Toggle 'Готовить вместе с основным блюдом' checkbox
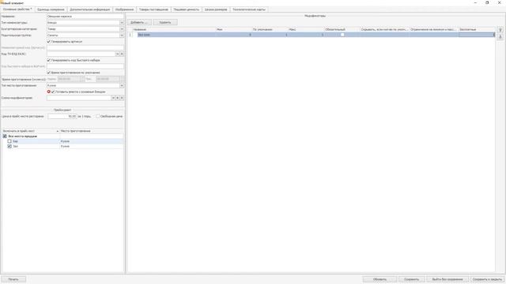Image resolution: width=506 pixels, height=284 pixels. tap(53, 92)
